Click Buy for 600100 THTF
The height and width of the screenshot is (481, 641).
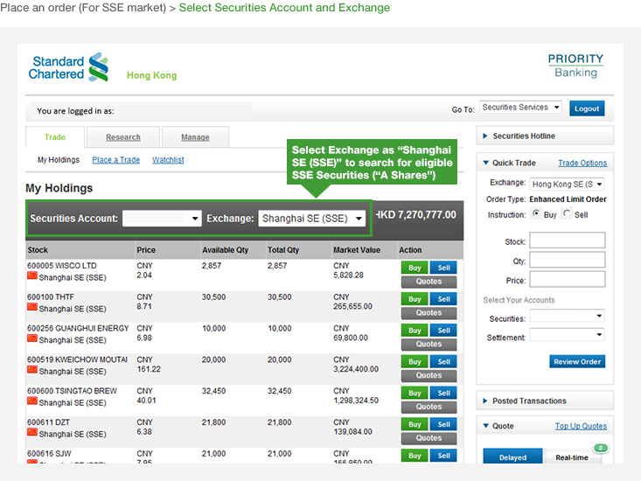(415, 299)
